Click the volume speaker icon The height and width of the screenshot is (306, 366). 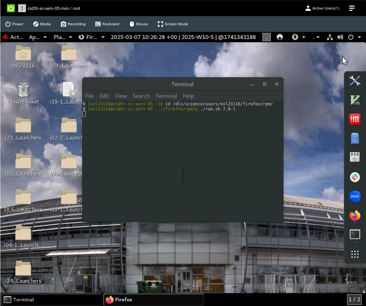tap(340, 37)
